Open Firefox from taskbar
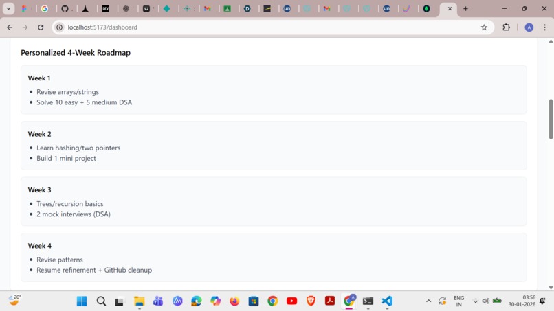The width and height of the screenshot is (554, 311). 234,301
